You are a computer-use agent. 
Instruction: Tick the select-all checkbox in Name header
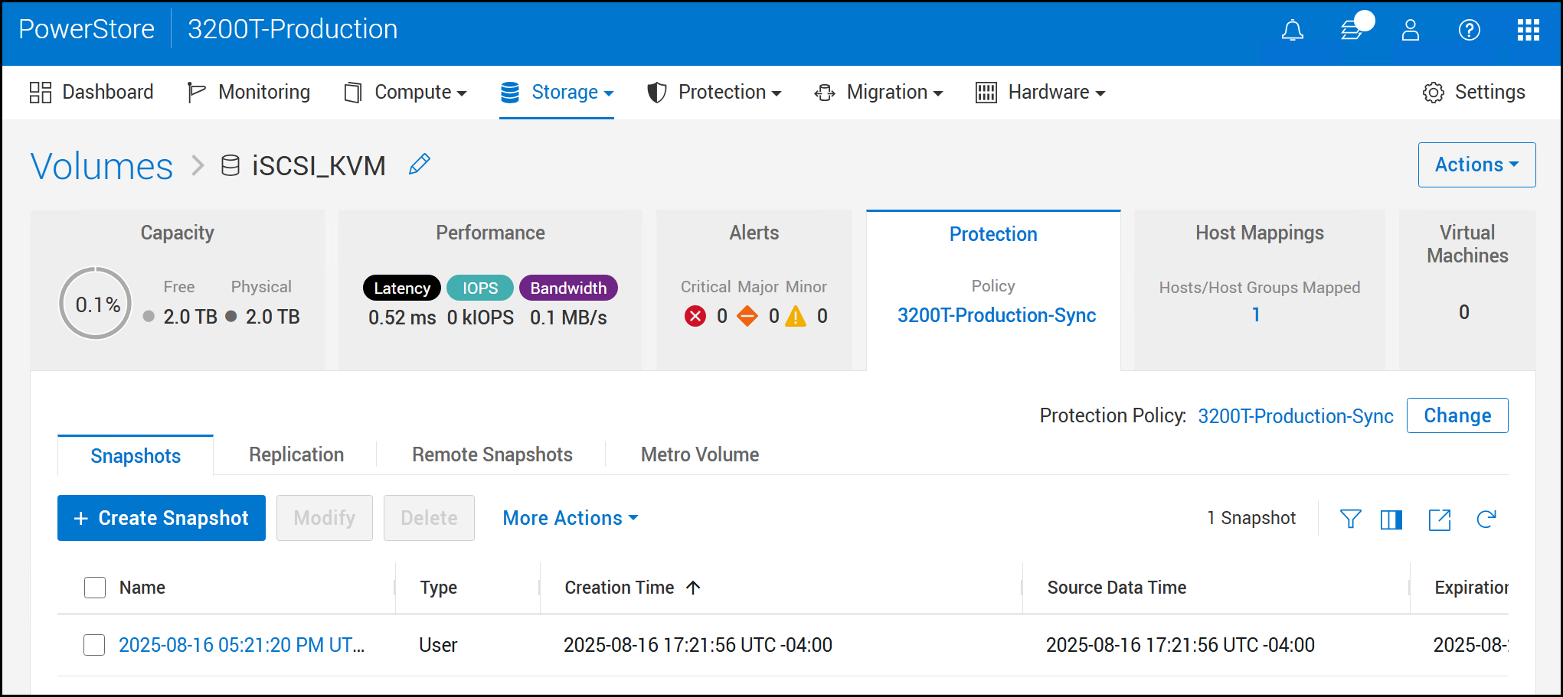95,588
